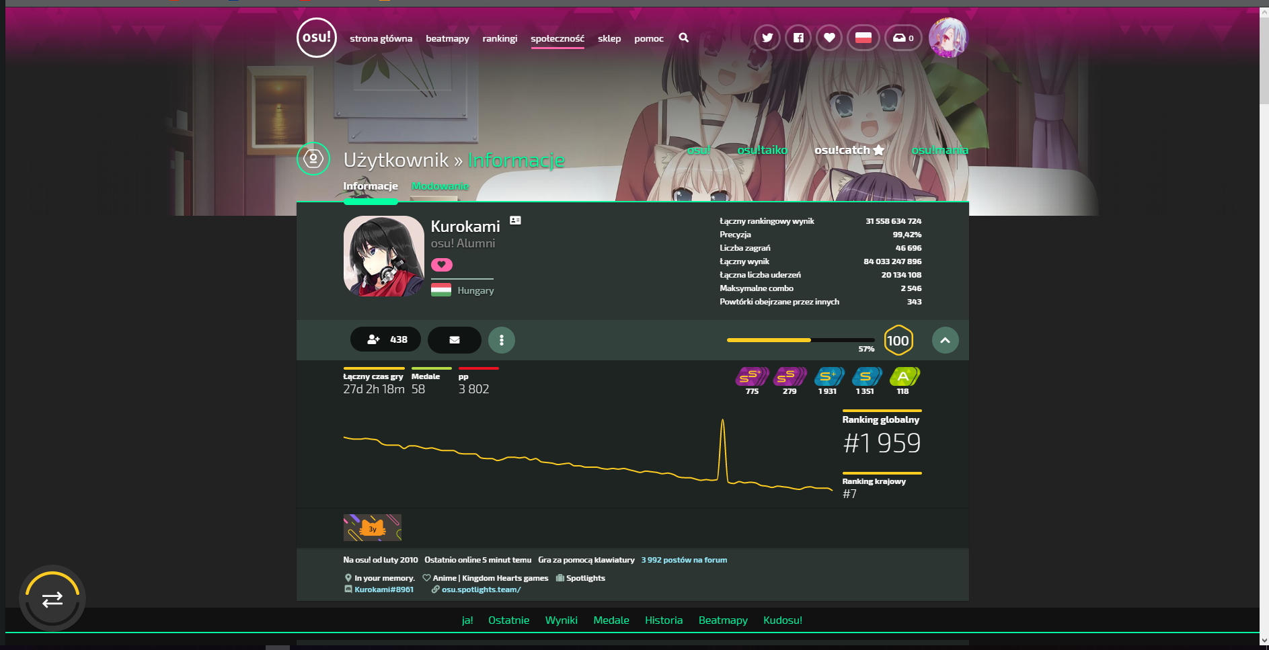Toggle friend status with the add-friend button
The image size is (1269, 650).
pyautogui.click(x=385, y=339)
